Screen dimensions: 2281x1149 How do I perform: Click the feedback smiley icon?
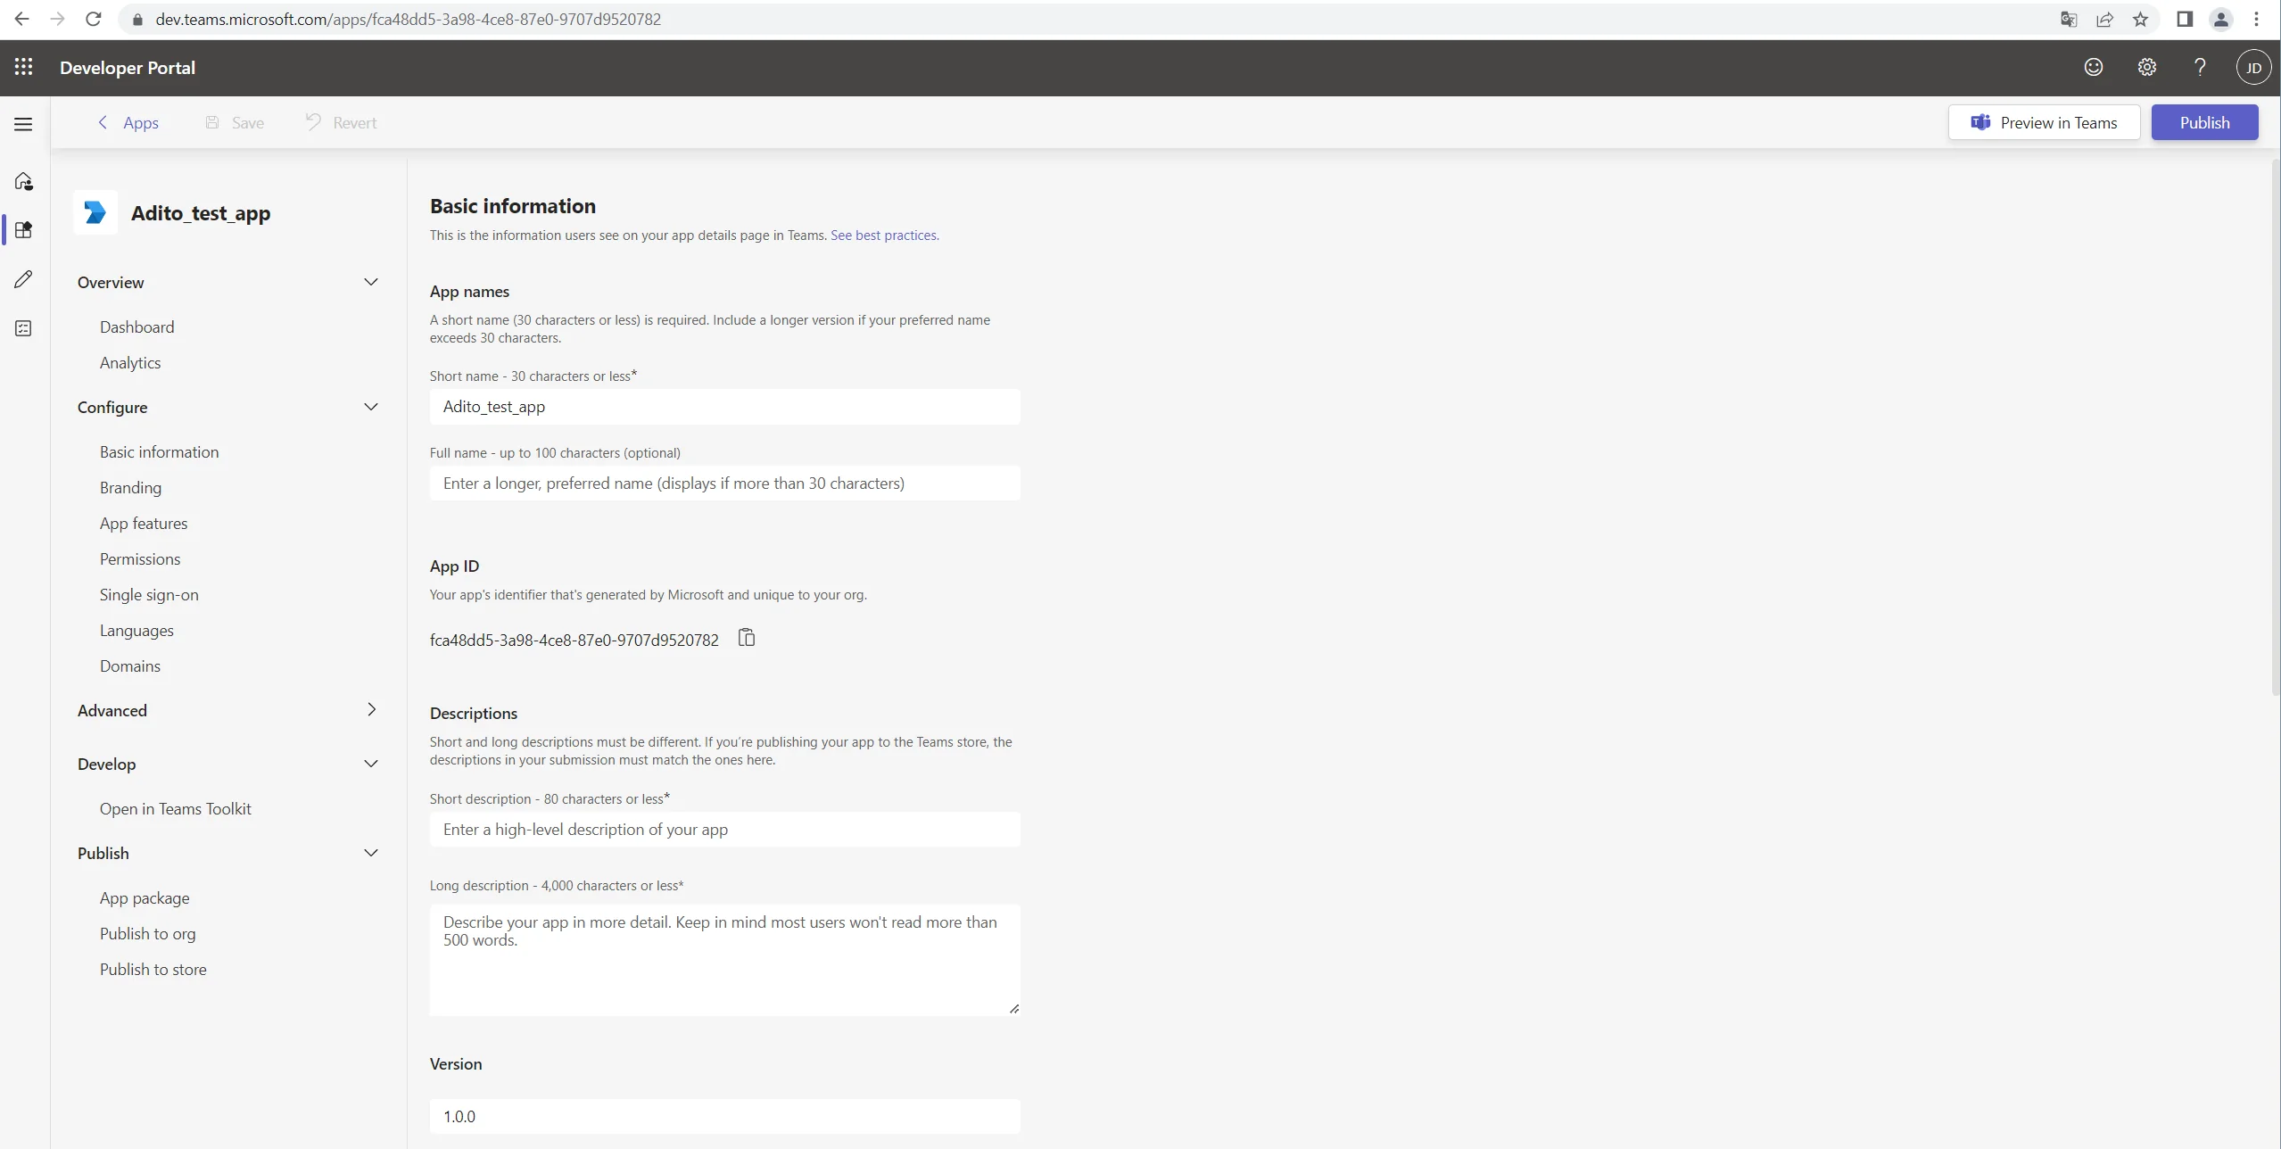(2093, 67)
